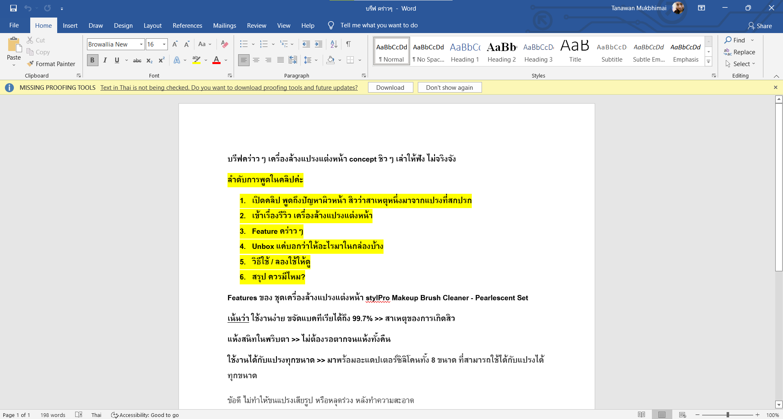The height and width of the screenshot is (419, 783).
Task: Click Download proofing tools button
Action: tap(390, 88)
